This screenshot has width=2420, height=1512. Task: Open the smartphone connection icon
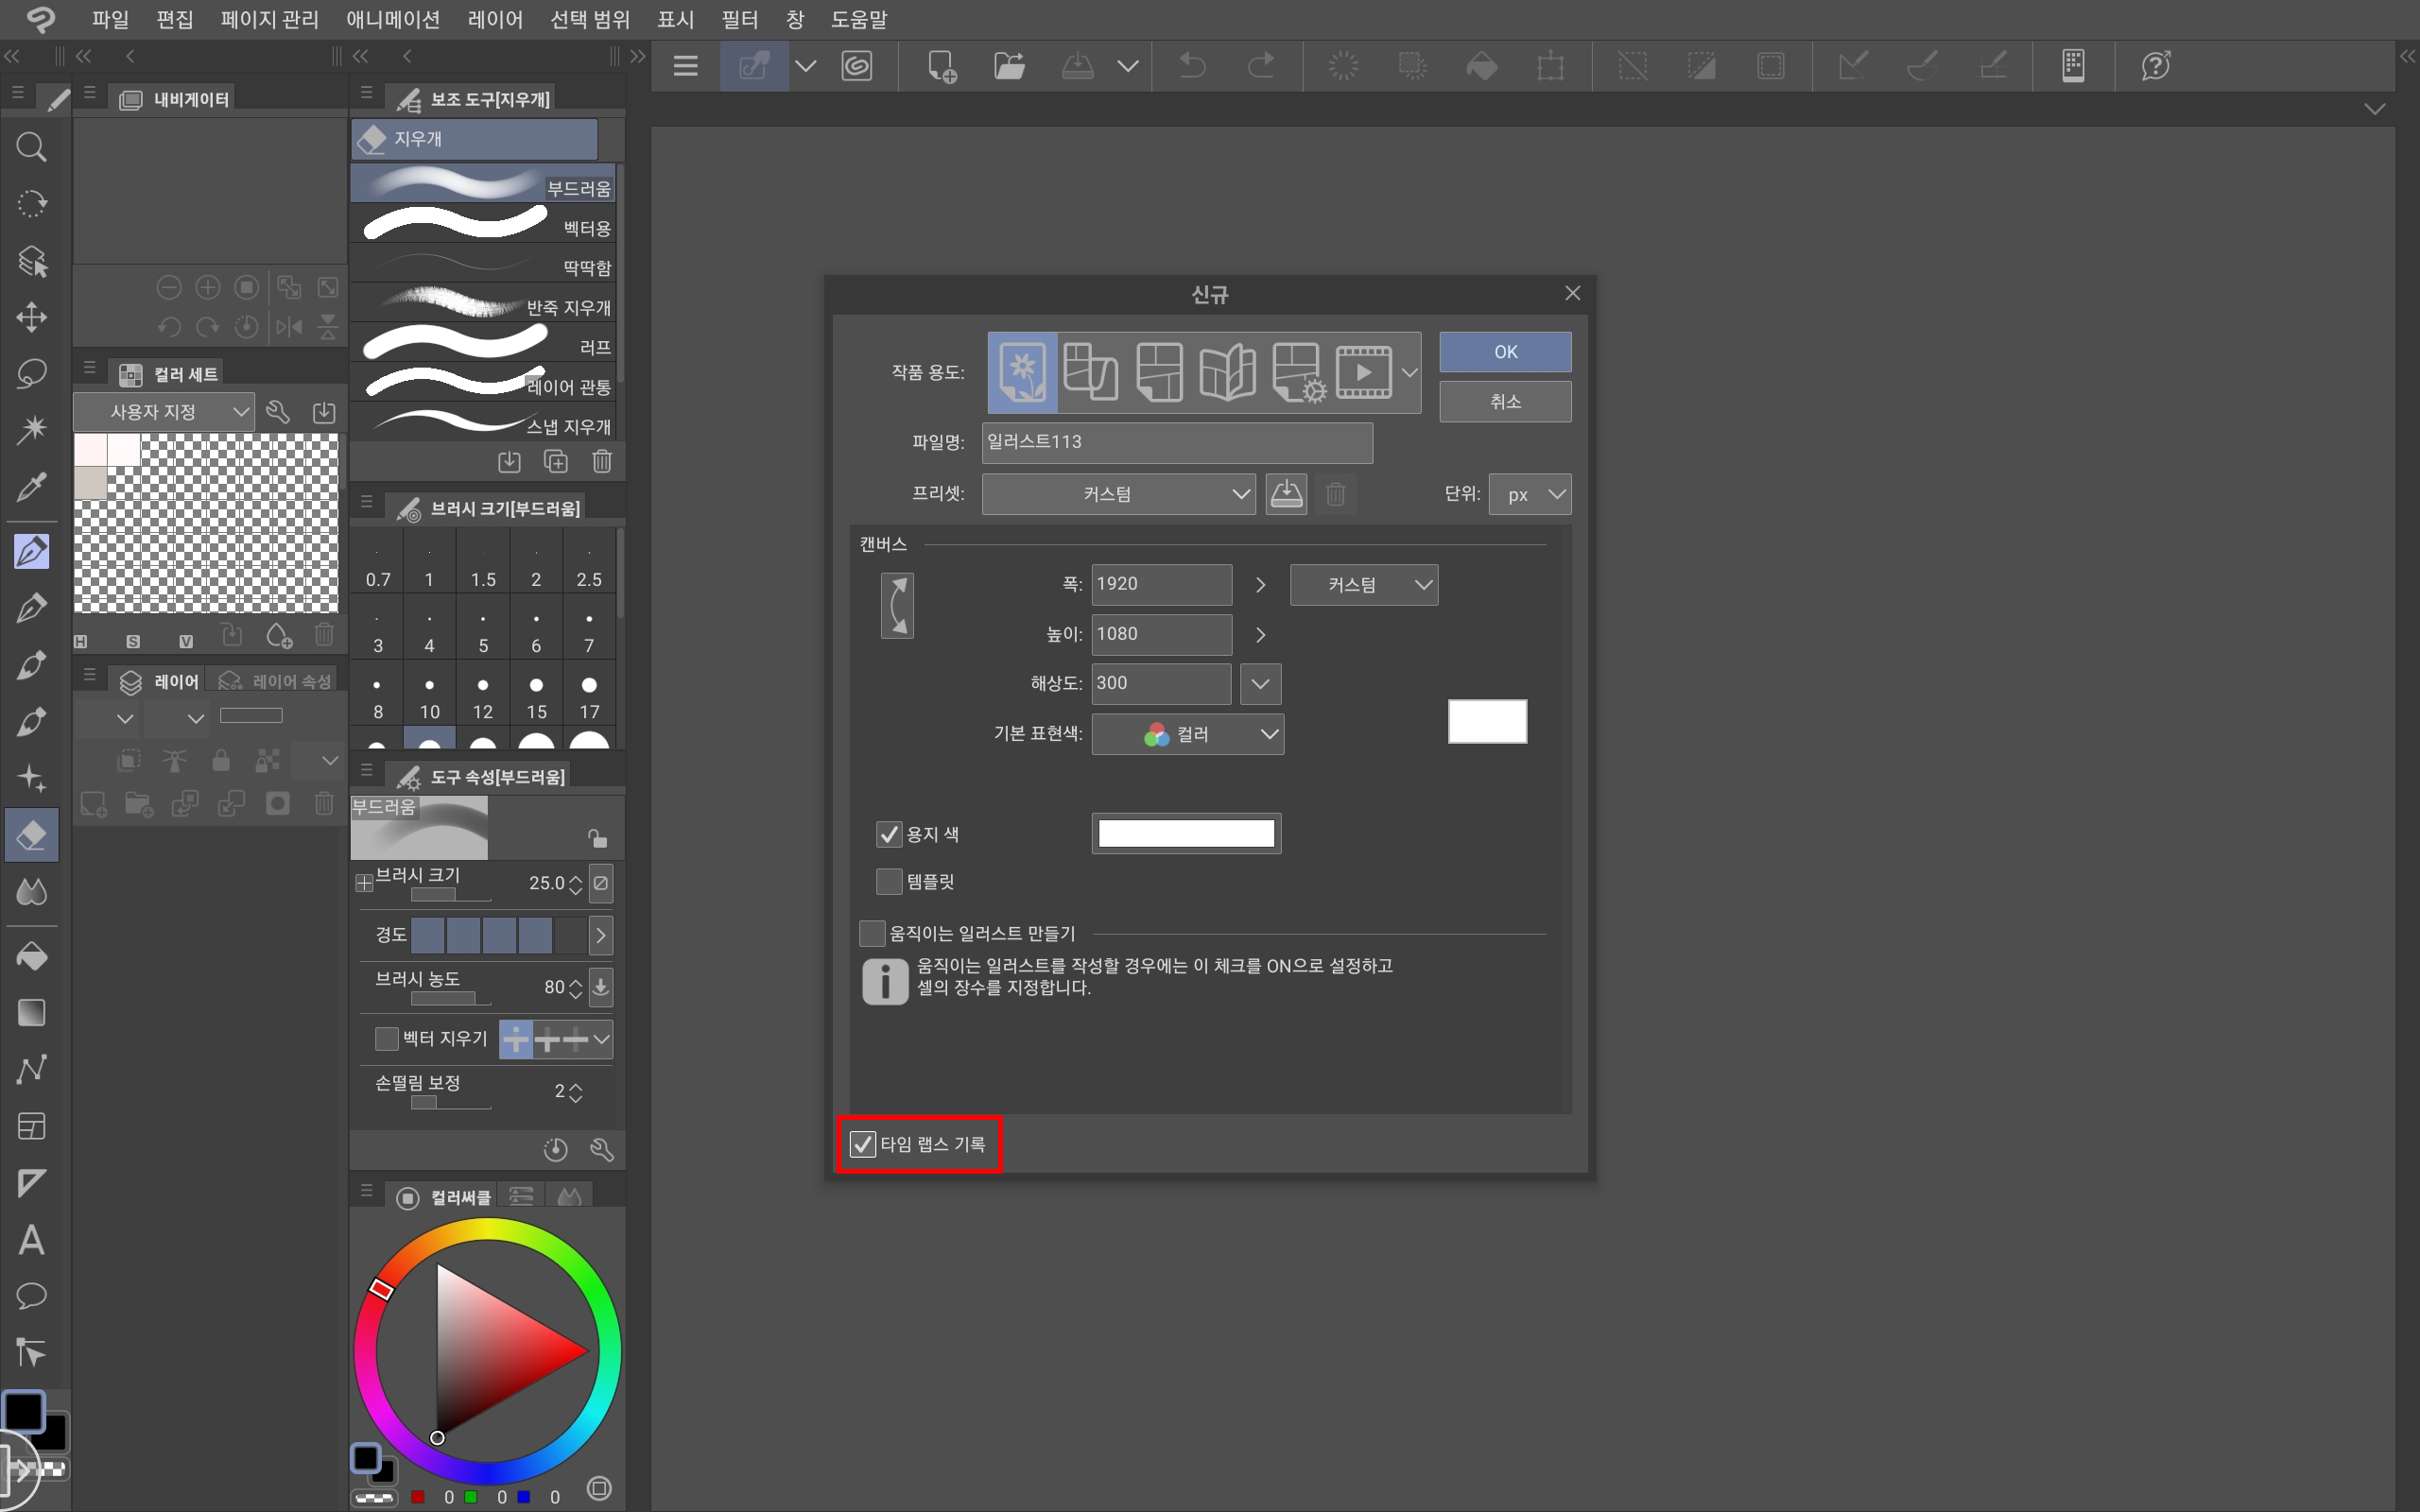click(x=2073, y=66)
